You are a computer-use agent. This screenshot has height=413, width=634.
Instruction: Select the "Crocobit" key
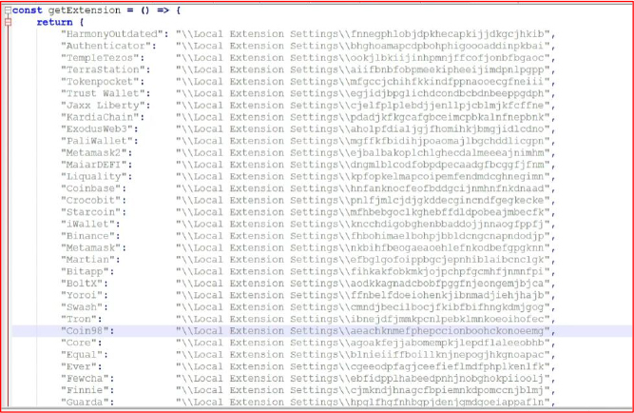[93, 201]
